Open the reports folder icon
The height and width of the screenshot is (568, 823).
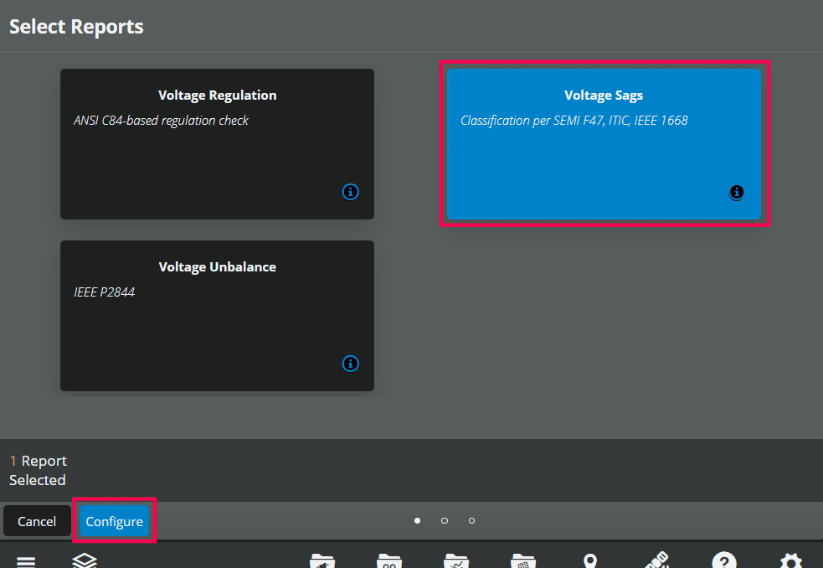click(523, 560)
